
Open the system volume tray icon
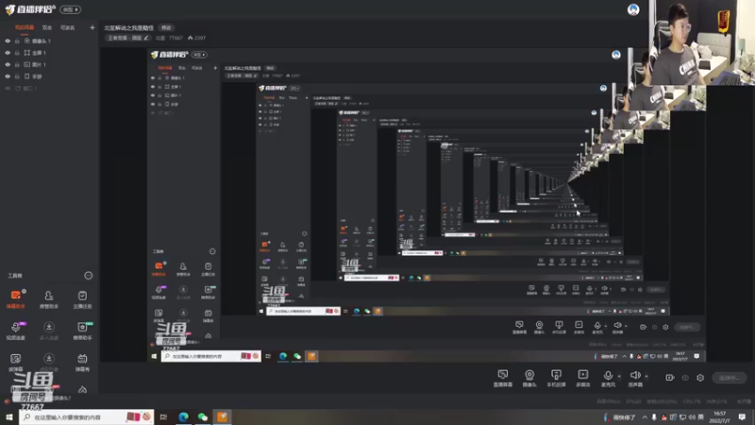tap(692, 417)
